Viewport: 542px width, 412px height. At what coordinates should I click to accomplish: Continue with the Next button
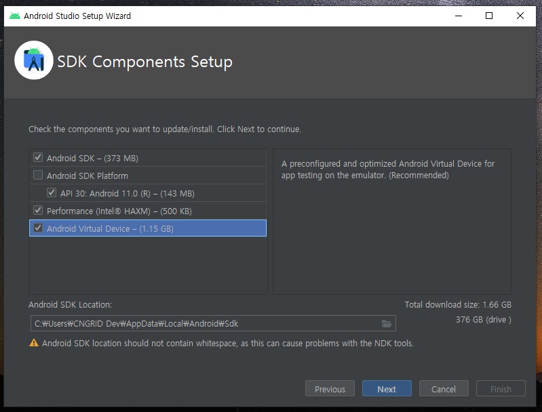[387, 389]
